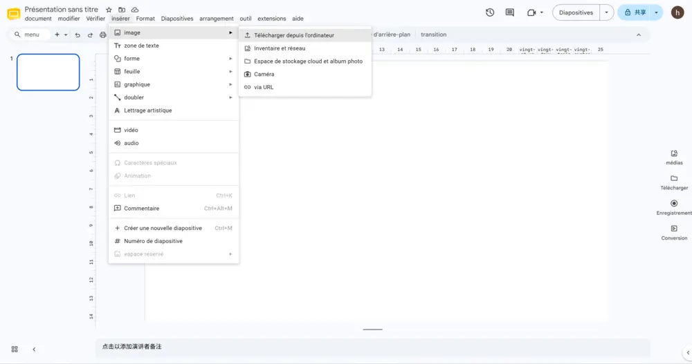Click the video camera meeting icon
The height and width of the screenshot is (364, 692).
point(531,13)
